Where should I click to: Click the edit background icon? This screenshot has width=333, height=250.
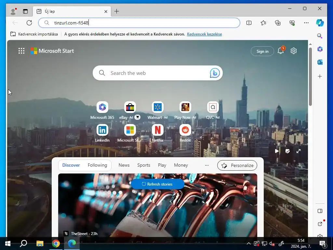[x=287, y=151]
